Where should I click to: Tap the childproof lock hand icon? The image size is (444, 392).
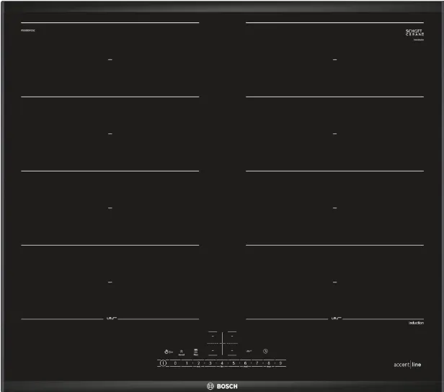[x=166, y=352]
